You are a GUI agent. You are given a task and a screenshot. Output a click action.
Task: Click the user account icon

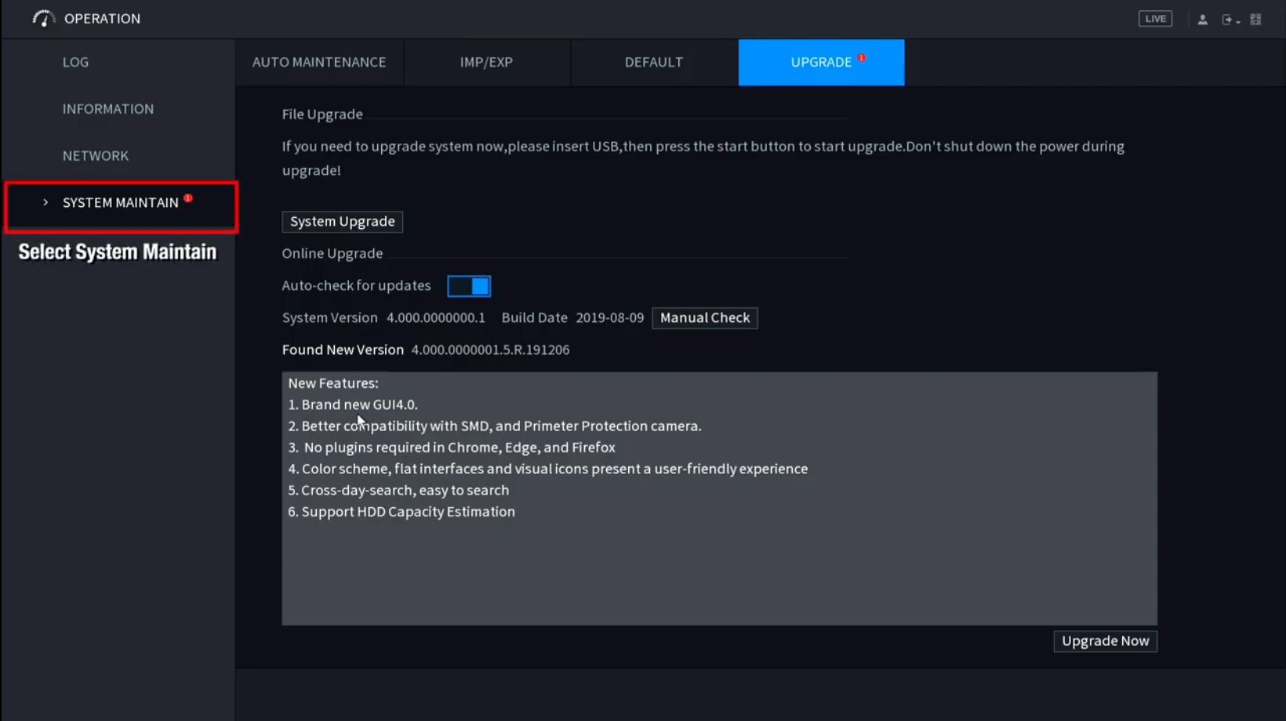(x=1202, y=20)
